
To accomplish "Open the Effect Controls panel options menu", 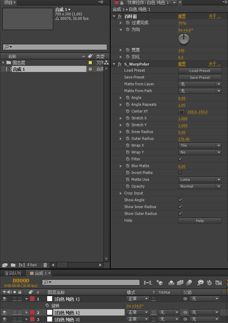I will 225,2.
